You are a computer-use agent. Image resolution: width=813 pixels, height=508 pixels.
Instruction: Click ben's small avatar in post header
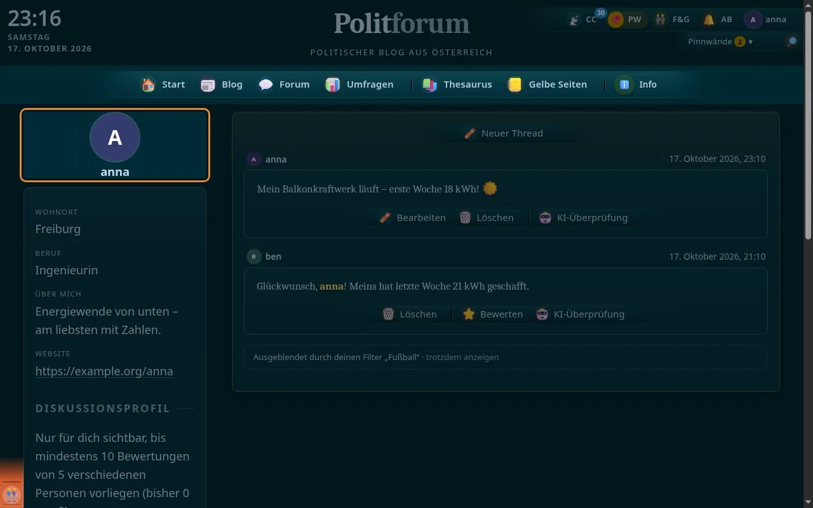253,257
